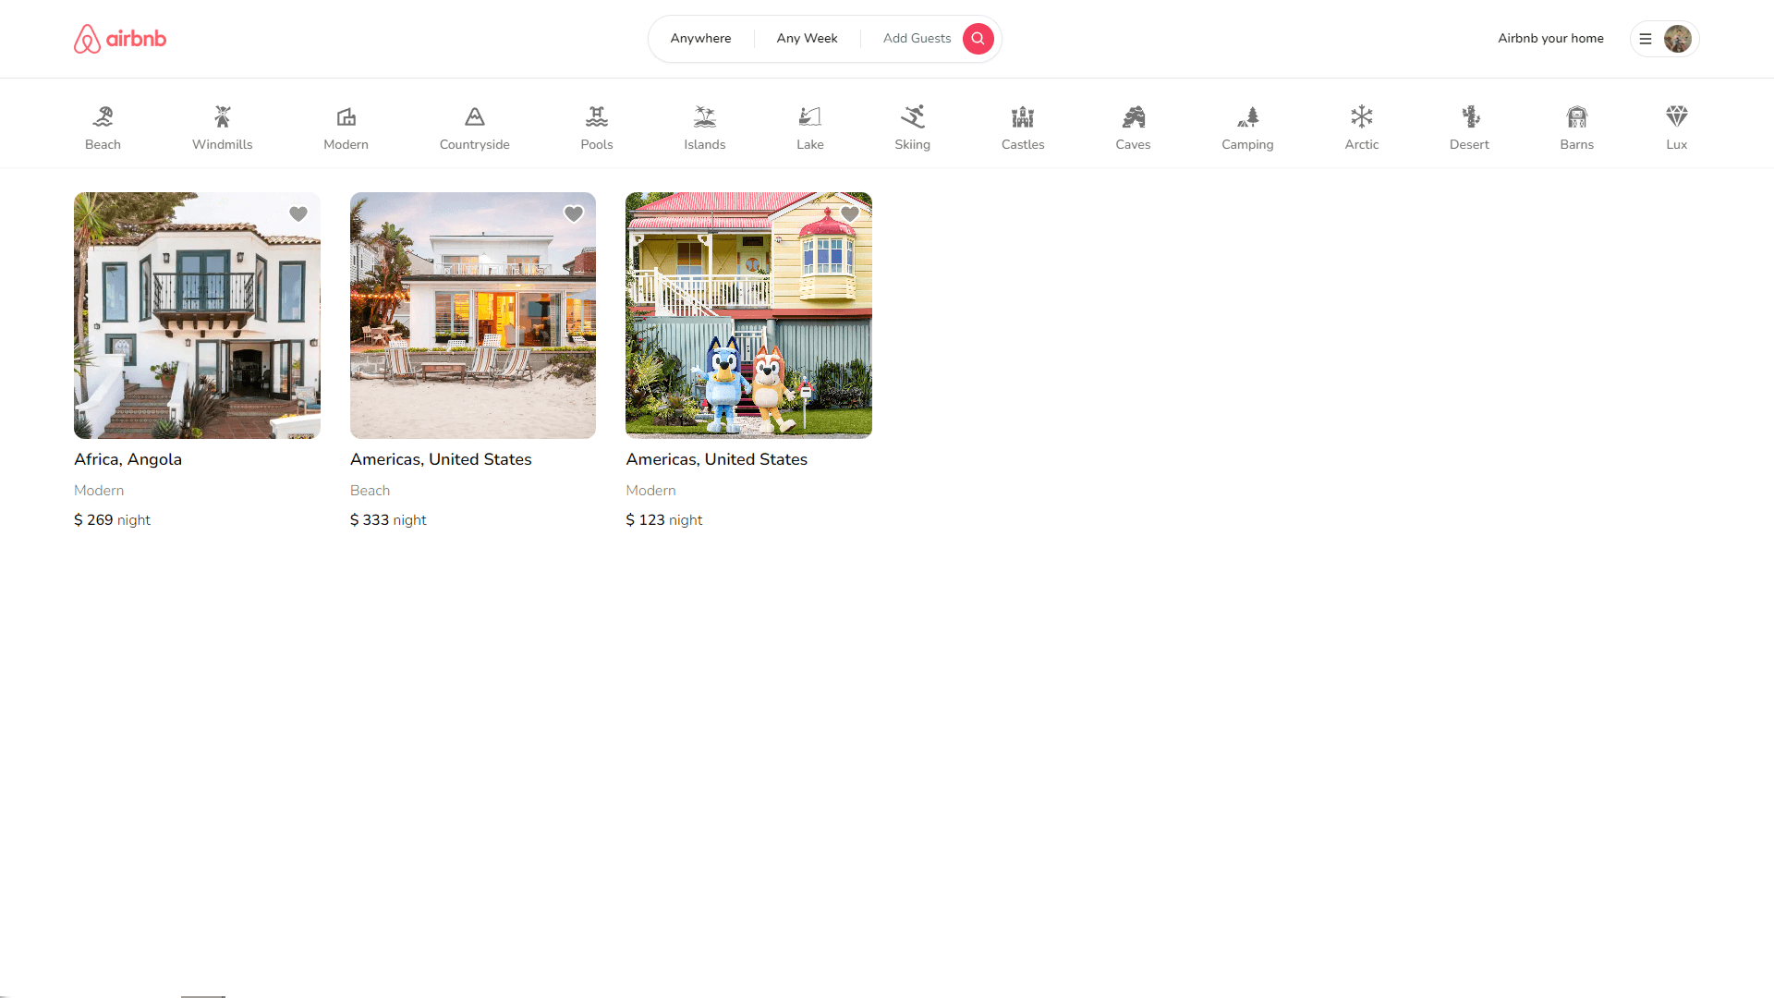Favorite the $123 listing heart
The image size is (1774, 998).
[850, 214]
